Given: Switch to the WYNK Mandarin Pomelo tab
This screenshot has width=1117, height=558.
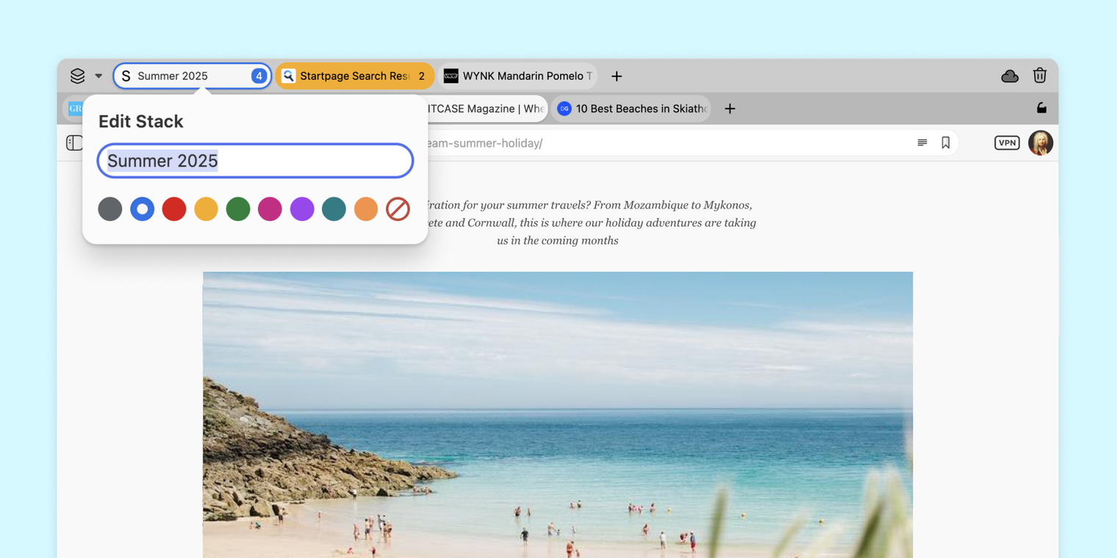Looking at the screenshot, I should (517, 76).
